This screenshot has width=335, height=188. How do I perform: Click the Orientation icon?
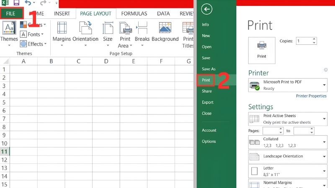tap(85, 28)
